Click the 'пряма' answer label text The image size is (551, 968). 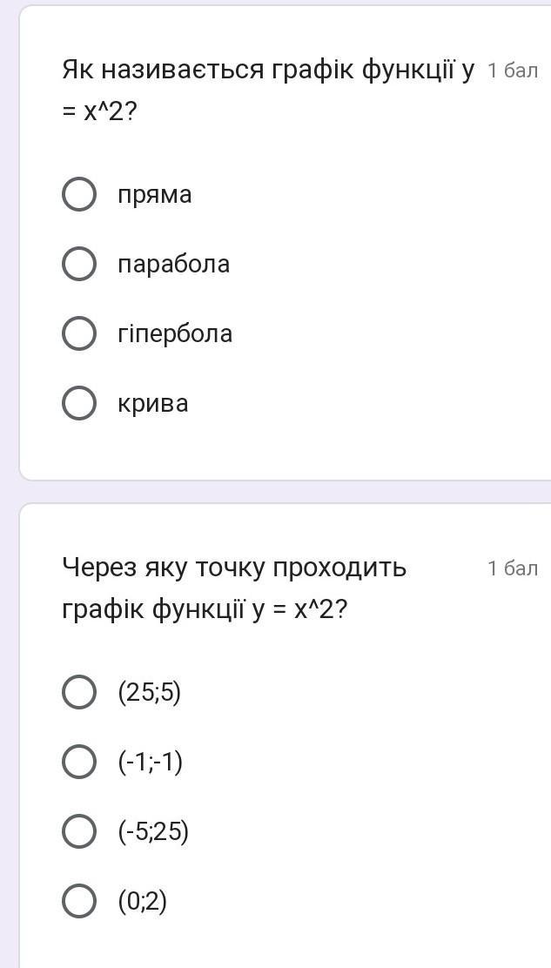pos(155,195)
